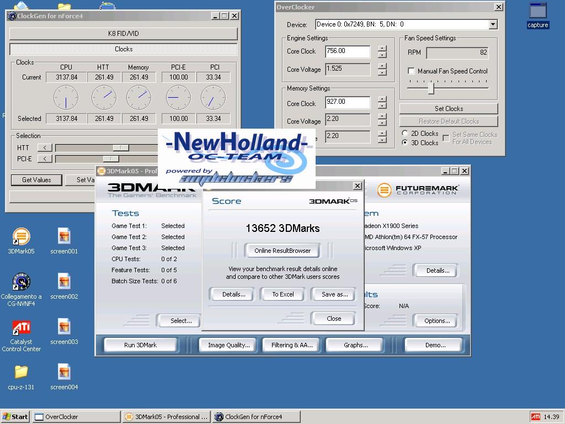The image size is (565, 424).
Task: Increase Memory Core Voltage value
Action: pyautogui.click(x=382, y=116)
